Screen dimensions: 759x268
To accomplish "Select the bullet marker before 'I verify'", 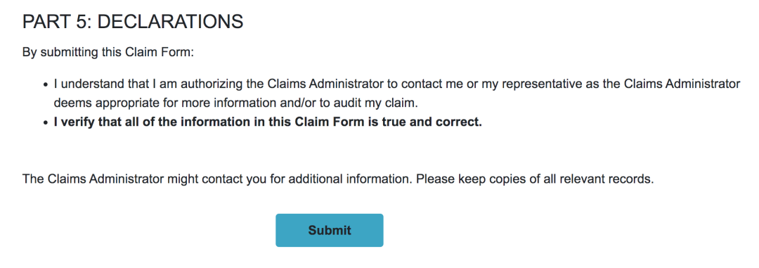I will (x=46, y=122).
